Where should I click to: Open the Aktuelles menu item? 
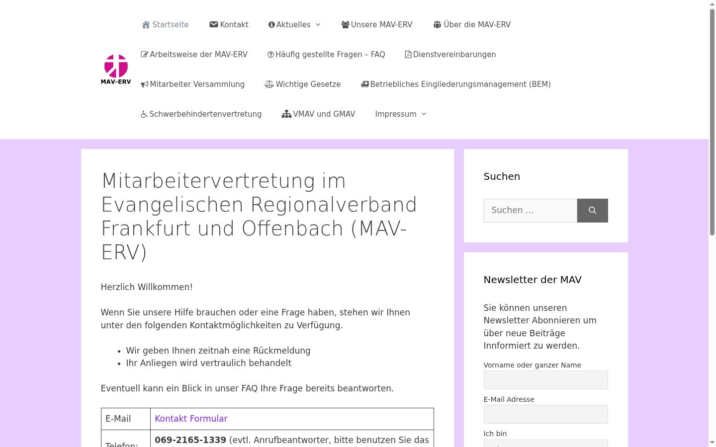pyautogui.click(x=289, y=25)
